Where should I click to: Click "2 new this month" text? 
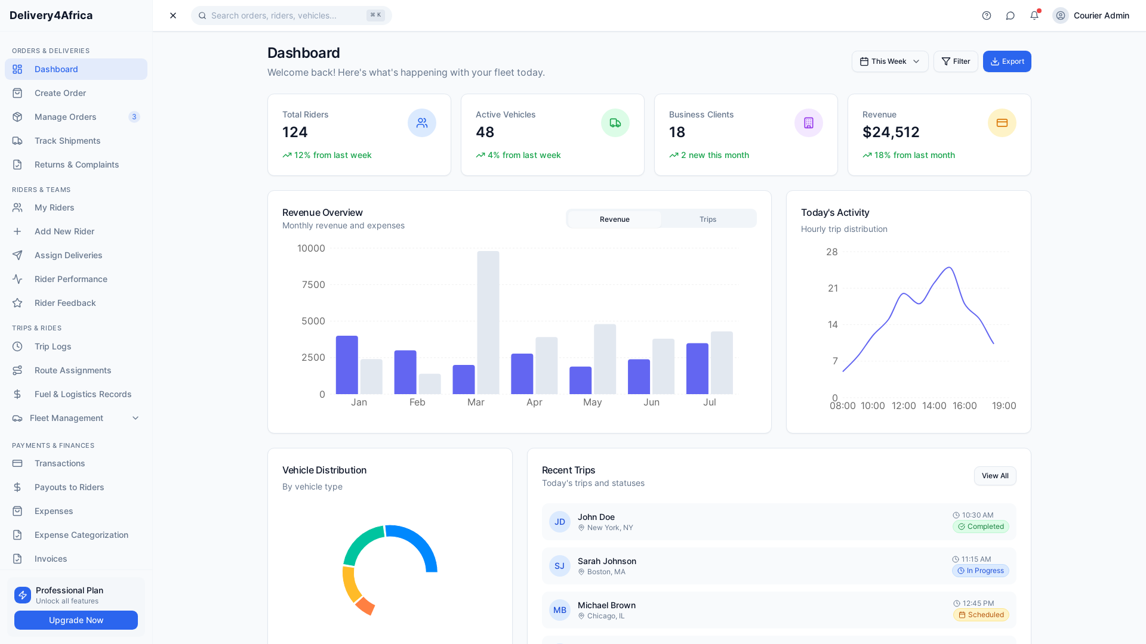pyautogui.click(x=714, y=155)
